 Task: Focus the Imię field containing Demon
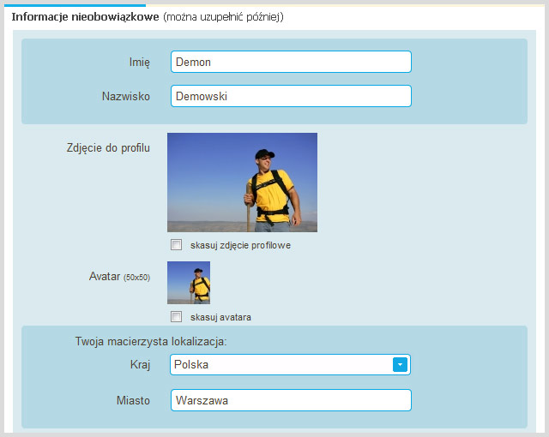(291, 62)
